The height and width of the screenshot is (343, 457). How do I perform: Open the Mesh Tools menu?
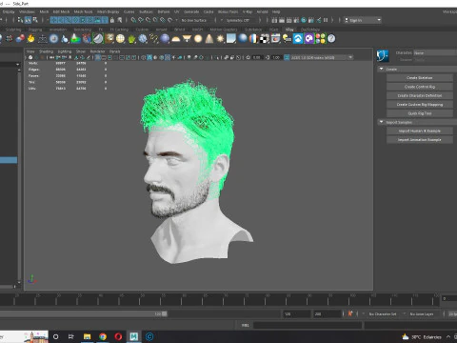(x=83, y=11)
